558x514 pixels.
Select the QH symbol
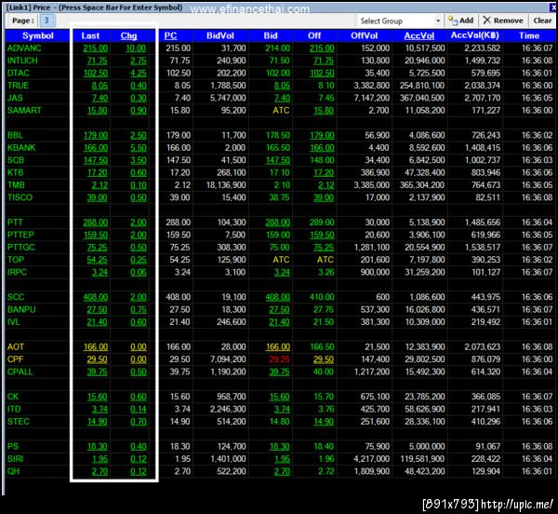pos(14,471)
